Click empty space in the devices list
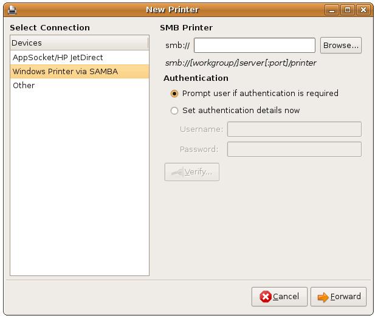The image size is (375, 318). 79,182
